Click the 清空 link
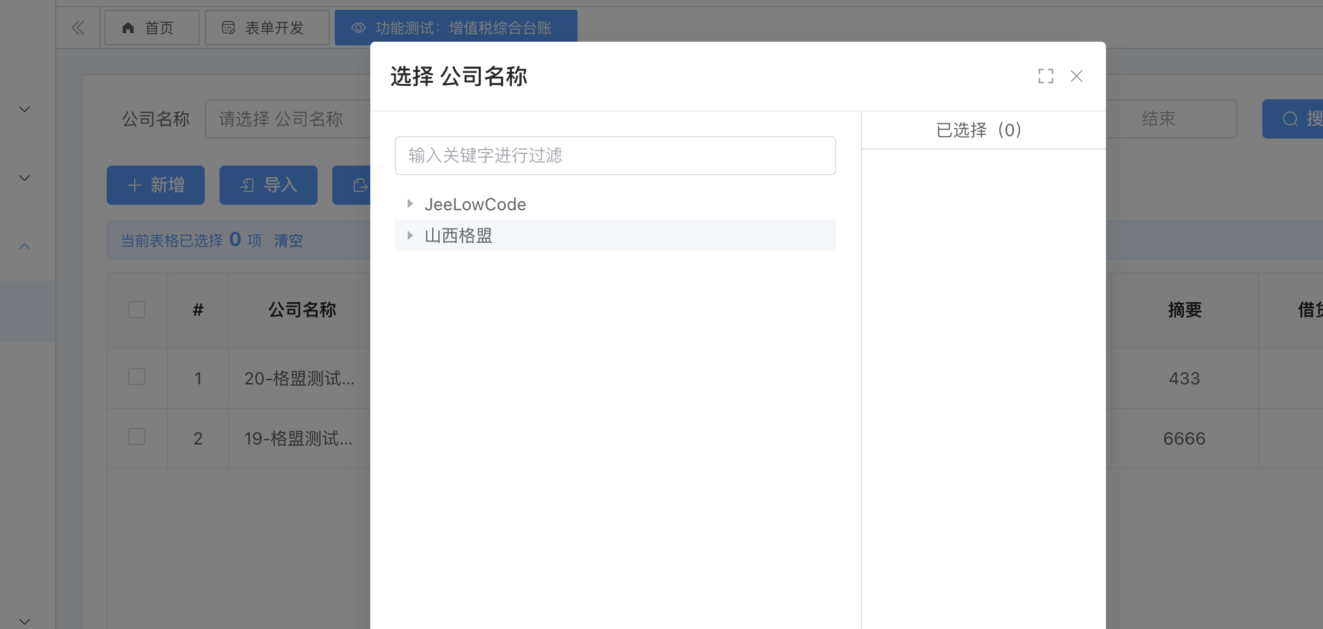The width and height of the screenshot is (1323, 629). coord(288,240)
